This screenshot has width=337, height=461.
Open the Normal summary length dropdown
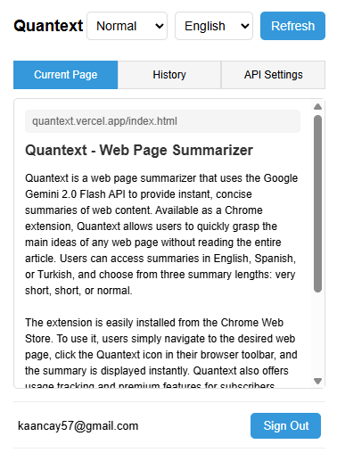point(127,26)
